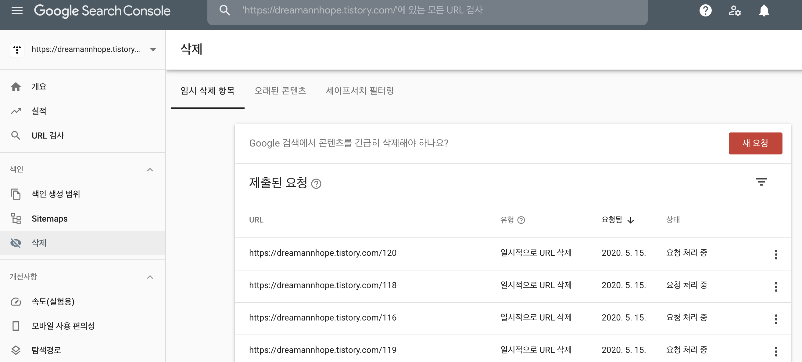Click 요청 처리 중 status in /120 row
Viewport: 802px width, 362px height.
point(686,253)
